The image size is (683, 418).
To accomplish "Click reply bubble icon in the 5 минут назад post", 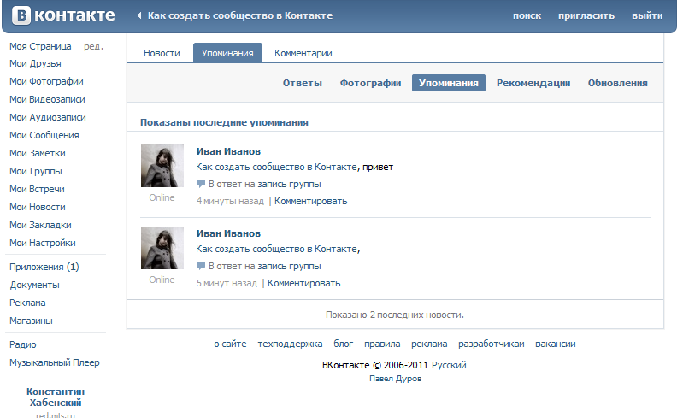I will point(200,266).
